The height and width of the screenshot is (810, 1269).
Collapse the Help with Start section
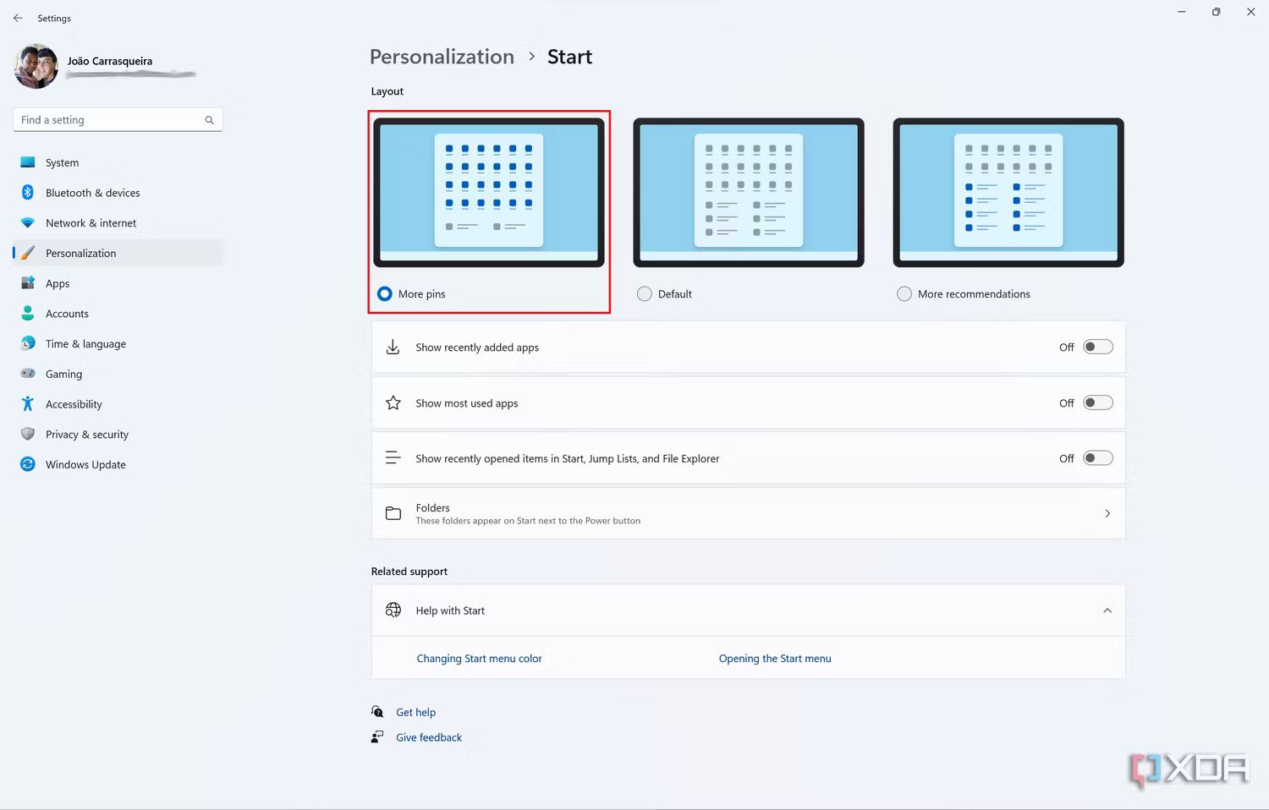click(x=1107, y=610)
